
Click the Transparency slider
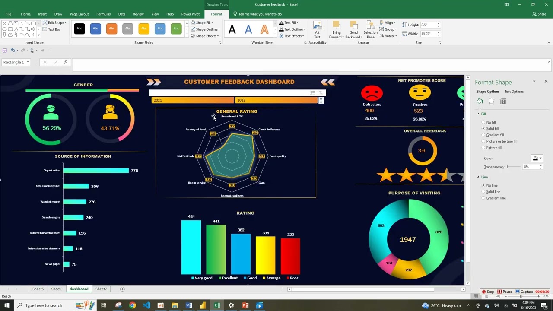513,167
